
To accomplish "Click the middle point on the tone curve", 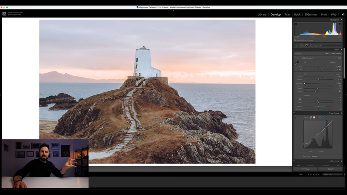I will coord(318,134).
